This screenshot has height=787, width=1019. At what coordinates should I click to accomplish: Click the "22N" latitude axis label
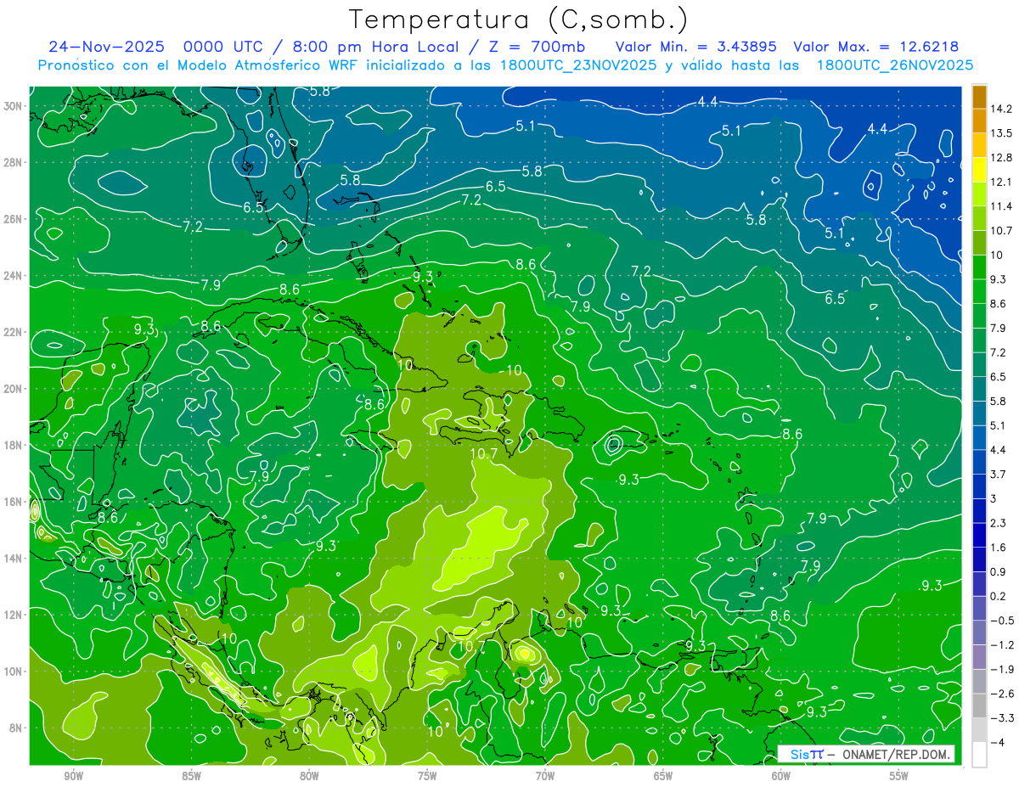point(14,332)
